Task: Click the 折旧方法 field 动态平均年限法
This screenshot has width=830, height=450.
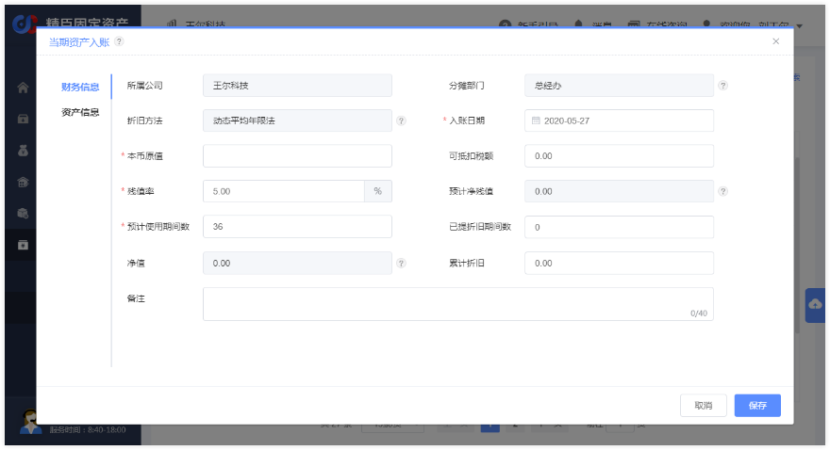Action: tap(297, 121)
